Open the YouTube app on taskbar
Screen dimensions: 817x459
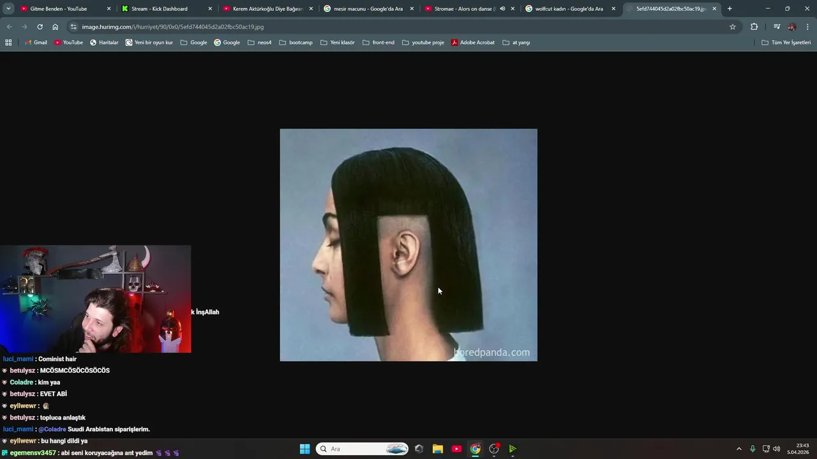tap(456, 449)
